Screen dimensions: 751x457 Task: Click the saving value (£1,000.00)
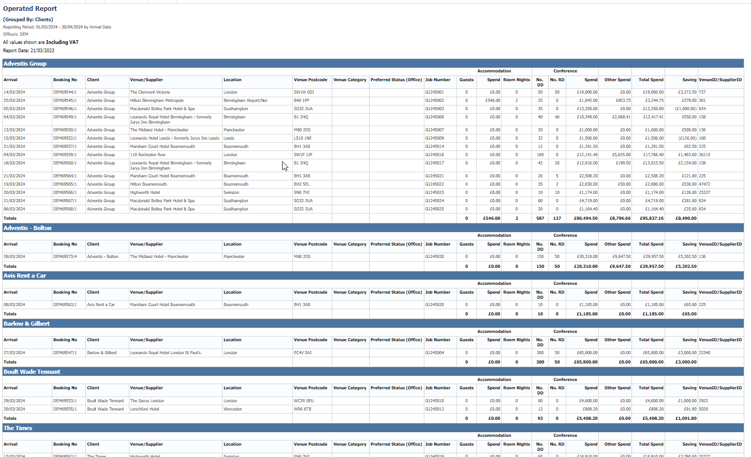(686, 109)
